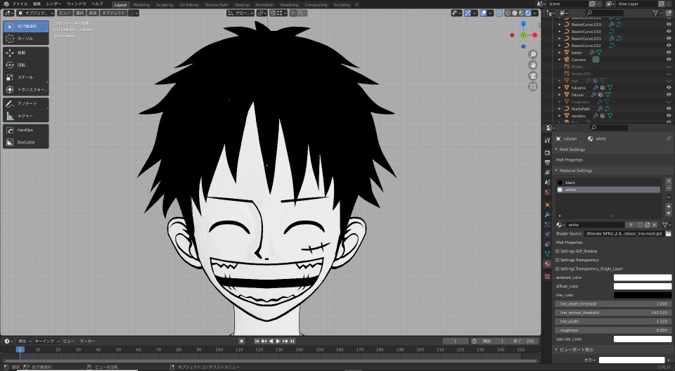Select the Measure (メジャー) tool
675x371 pixels.
[26, 116]
